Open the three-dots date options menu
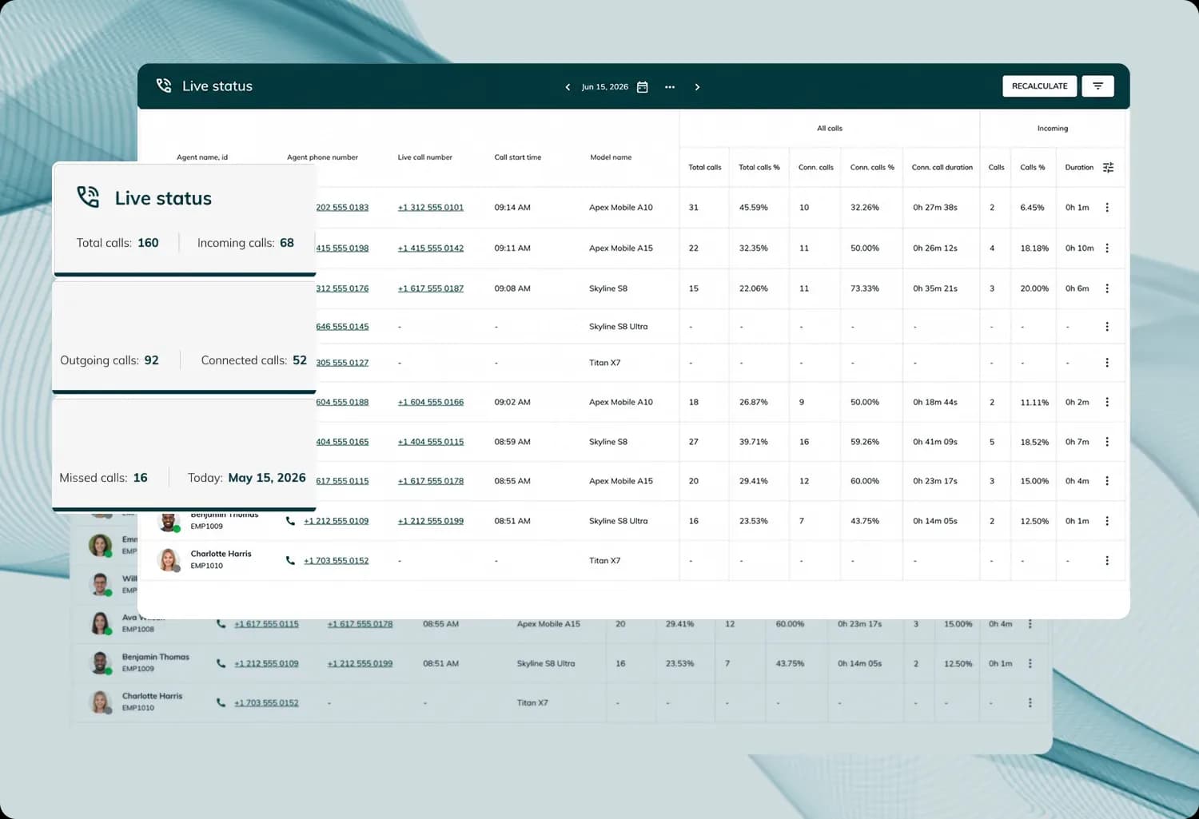Screen dimensions: 1199x819 pos(670,87)
